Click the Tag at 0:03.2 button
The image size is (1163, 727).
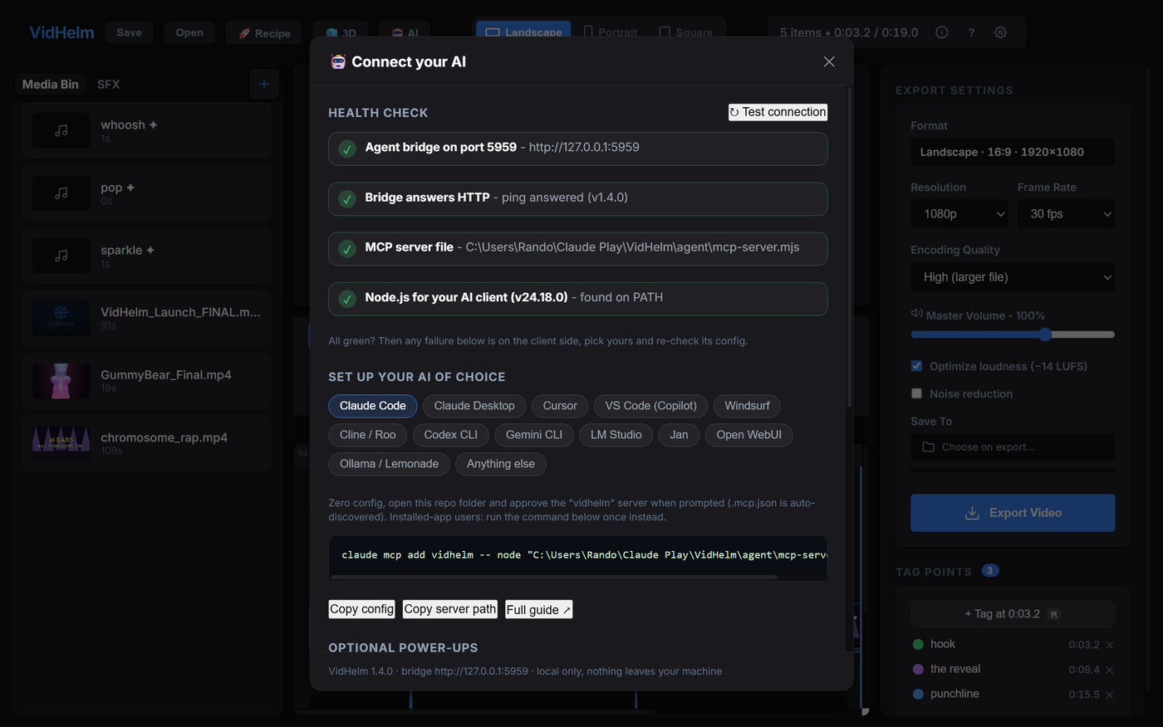(x=1013, y=614)
